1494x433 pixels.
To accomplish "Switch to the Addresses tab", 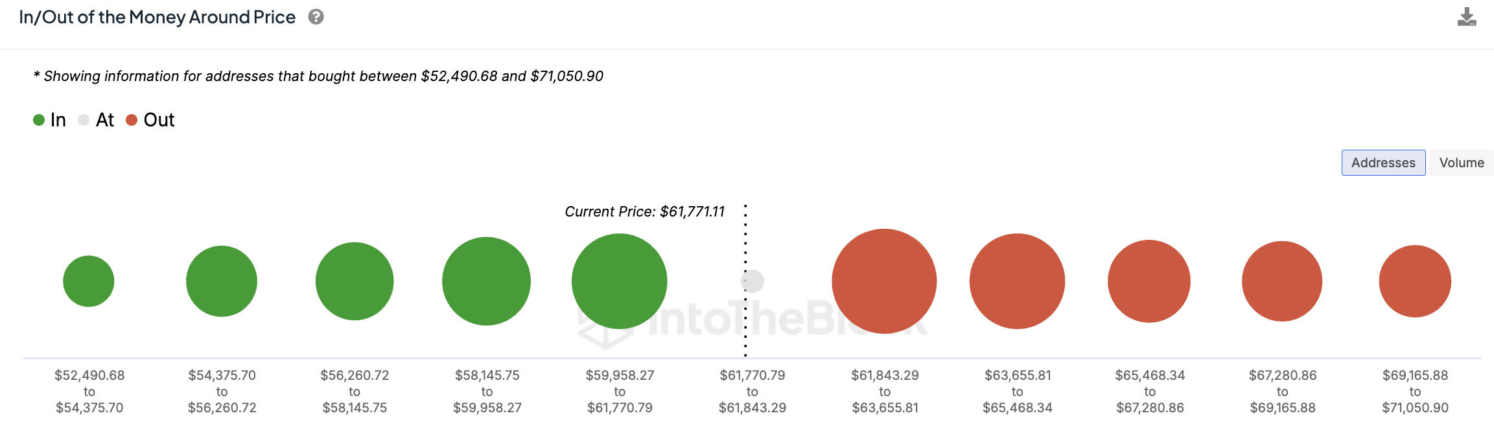I will 1383,163.
